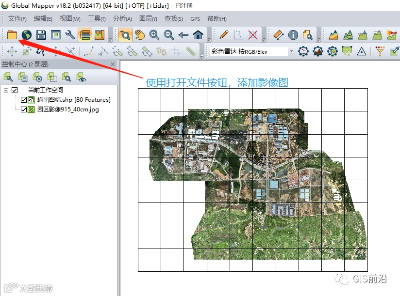Expand the file toolbar overflow arrow
This screenshot has width=400, height=296.
tap(111, 40)
